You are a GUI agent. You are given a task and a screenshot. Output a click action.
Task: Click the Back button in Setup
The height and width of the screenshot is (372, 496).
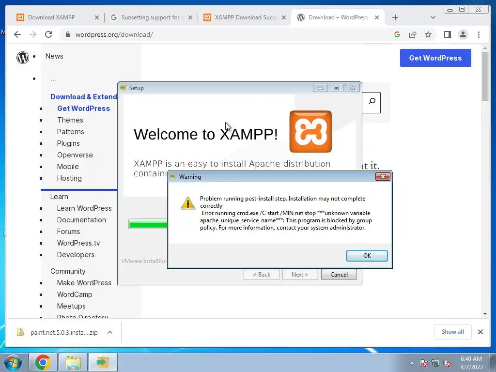click(262, 275)
